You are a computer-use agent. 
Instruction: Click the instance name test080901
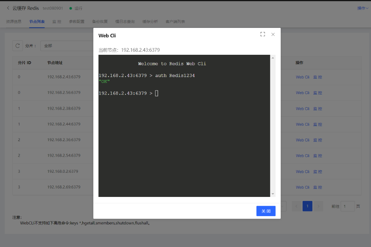53,8
